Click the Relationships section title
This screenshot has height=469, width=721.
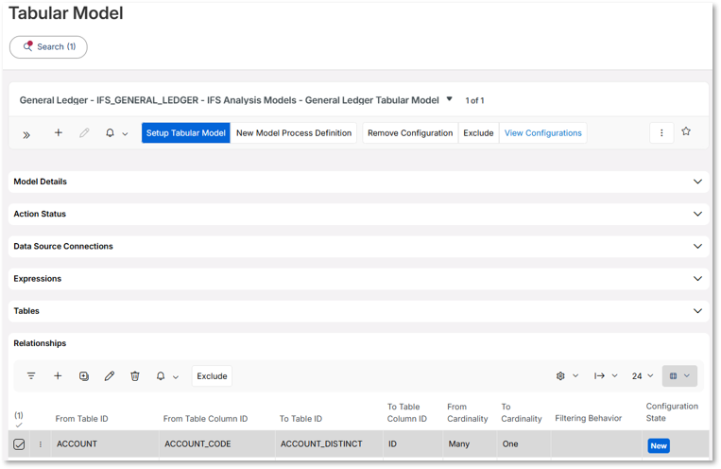(x=40, y=343)
